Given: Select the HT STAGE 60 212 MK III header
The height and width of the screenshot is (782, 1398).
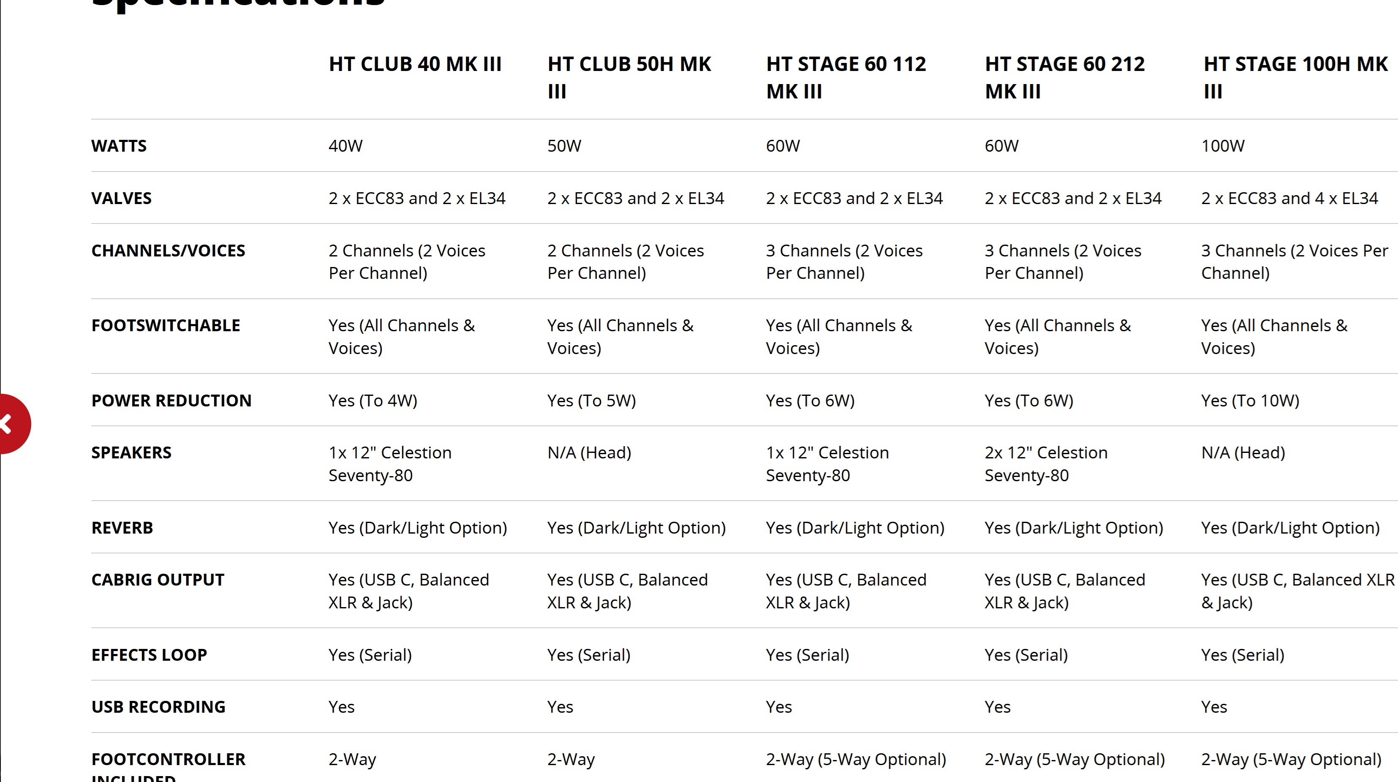Looking at the screenshot, I should (x=1064, y=77).
